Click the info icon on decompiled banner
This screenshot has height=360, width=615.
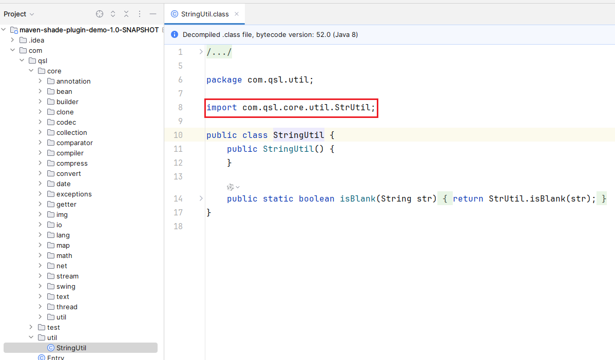[x=174, y=34]
